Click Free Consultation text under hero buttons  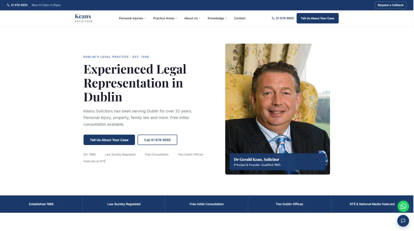(157, 154)
